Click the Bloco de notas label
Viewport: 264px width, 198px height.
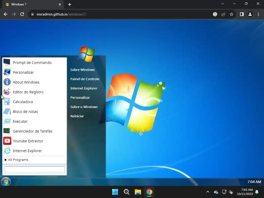coord(25,112)
